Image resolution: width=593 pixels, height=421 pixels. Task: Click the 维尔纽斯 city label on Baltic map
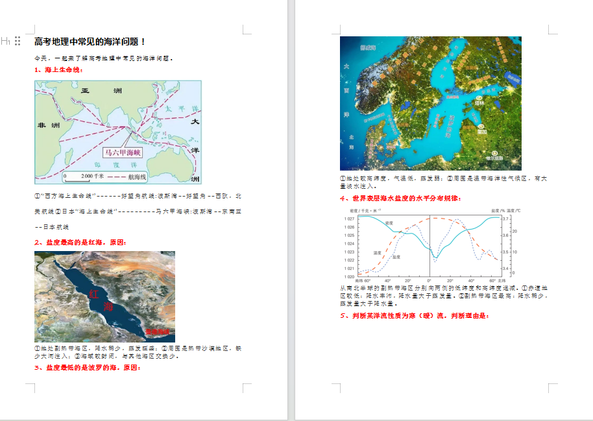494,158
